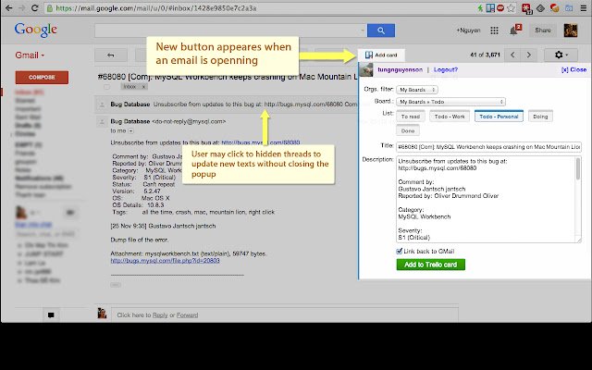Screen dimensions: 592x370
Task: Show trimmed content ellipsis button
Action: click(116, 285)
